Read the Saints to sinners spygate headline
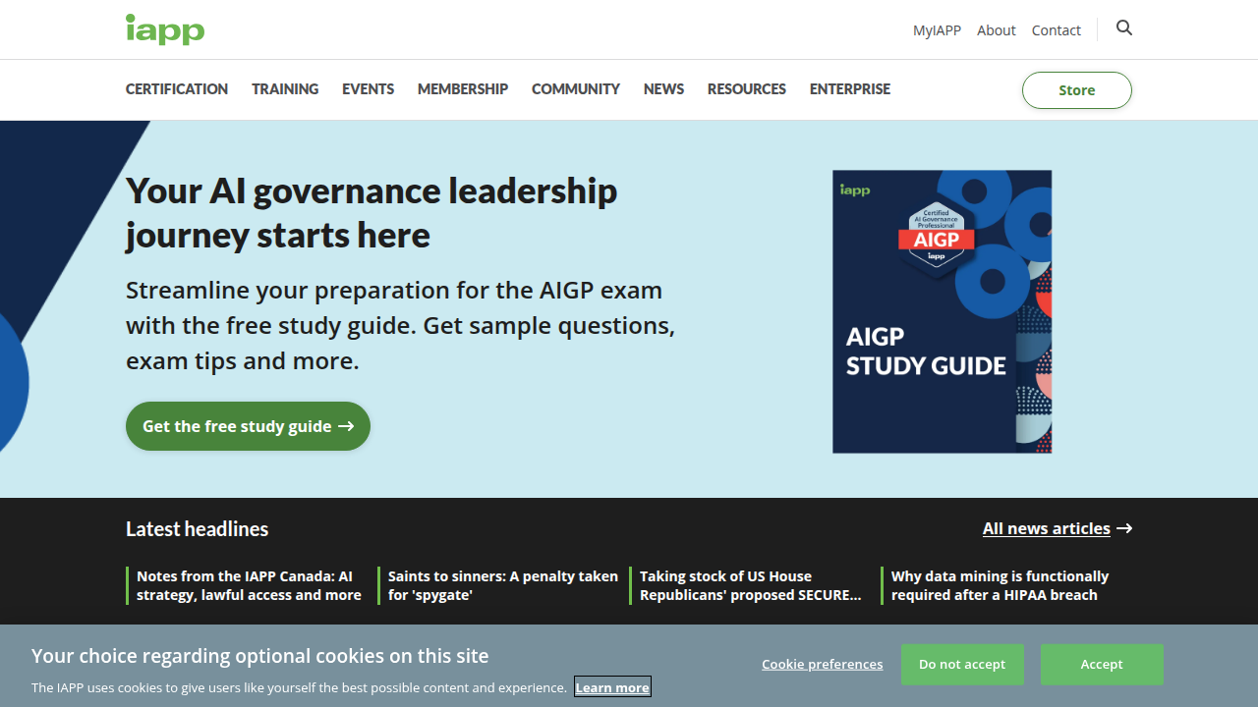 503,585
